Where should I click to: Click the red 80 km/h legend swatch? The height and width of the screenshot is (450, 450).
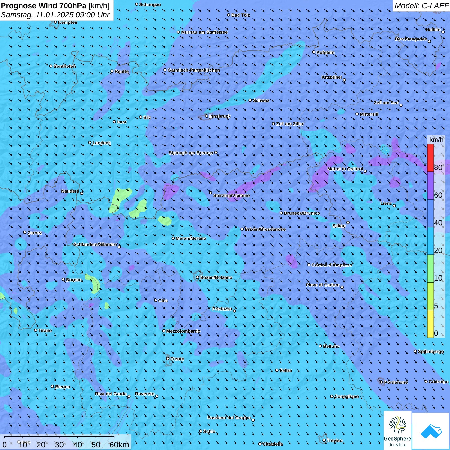pos(430,158)
